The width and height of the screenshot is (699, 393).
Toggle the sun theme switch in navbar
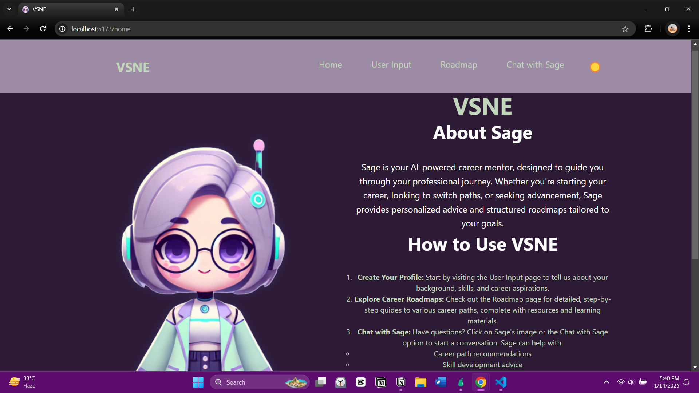(595, 67)
